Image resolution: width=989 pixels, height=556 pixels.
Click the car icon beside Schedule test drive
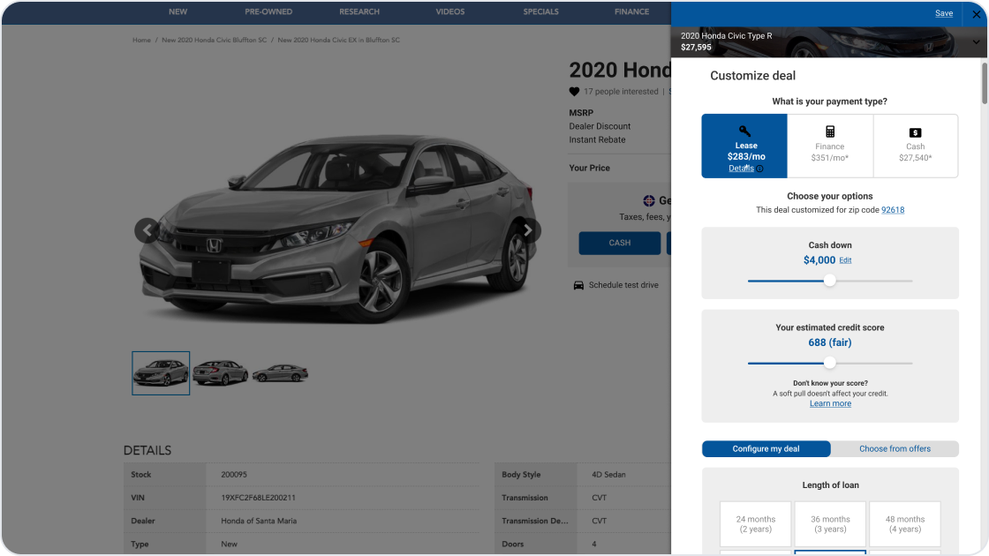(x=578, y=286)
